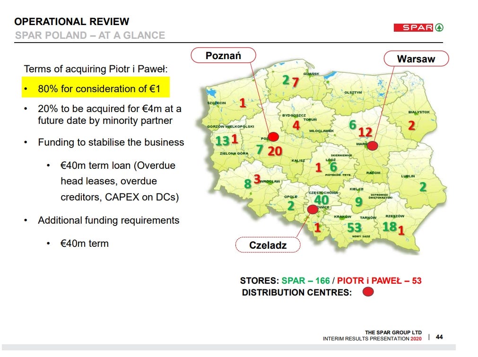Image resolution: width=478 pixels, height=357 pixels.
Task: Click the green number 2 near Lublin
Action: pos(423,187)
